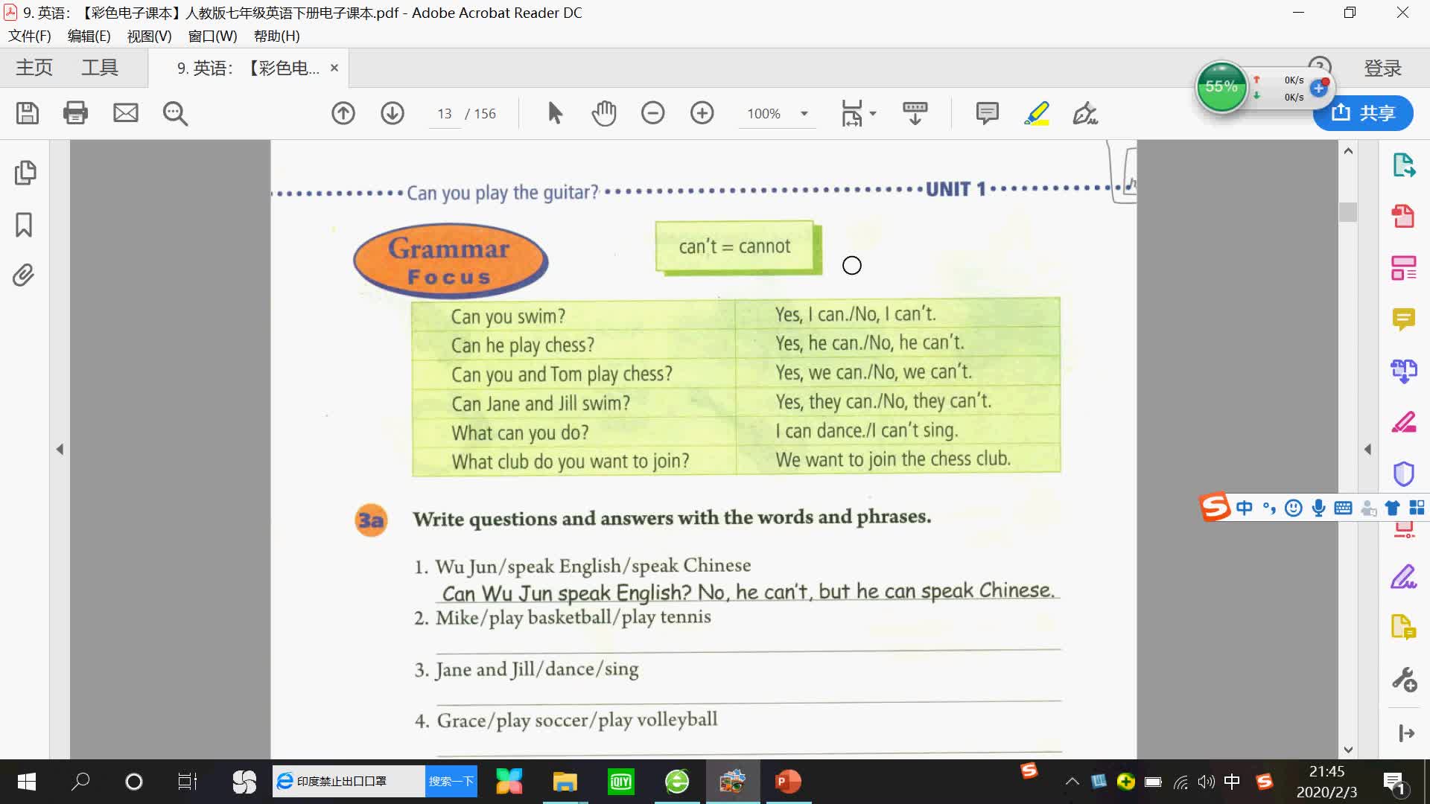Open Create PDF tool in right pane

coord(1404,217)
